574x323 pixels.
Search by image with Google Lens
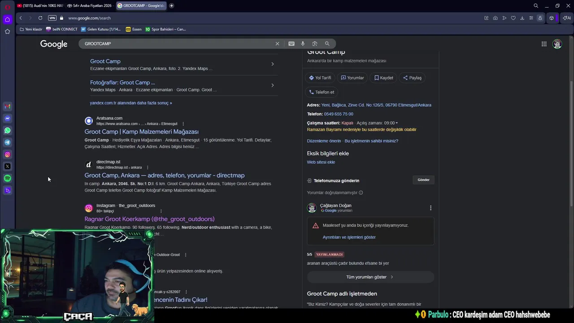[x=315, y=44]
